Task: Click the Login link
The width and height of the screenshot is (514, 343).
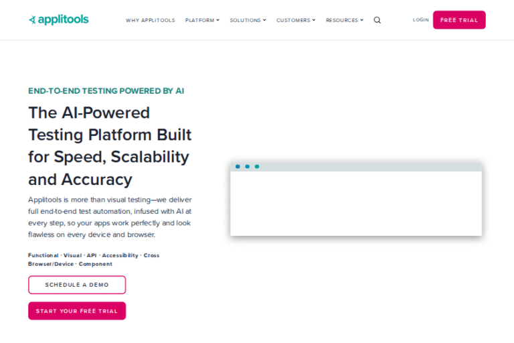Action: pyautogui.click(x=420, y=20)
